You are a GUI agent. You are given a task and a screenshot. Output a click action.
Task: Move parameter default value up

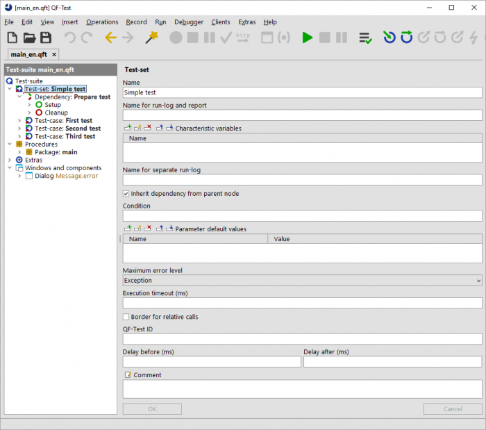pyautogui.click(x=160, y=229)
